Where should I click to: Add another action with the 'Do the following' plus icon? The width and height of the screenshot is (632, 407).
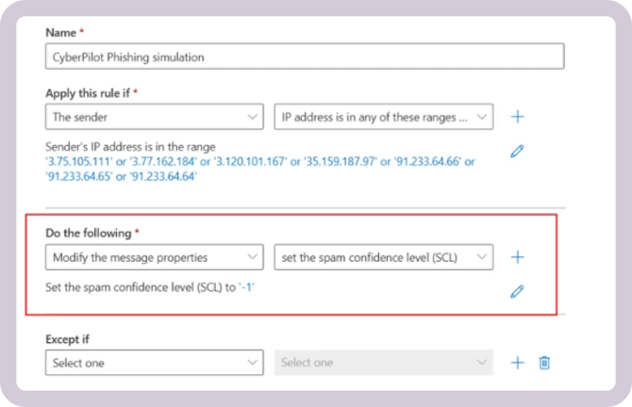(517, 256)
